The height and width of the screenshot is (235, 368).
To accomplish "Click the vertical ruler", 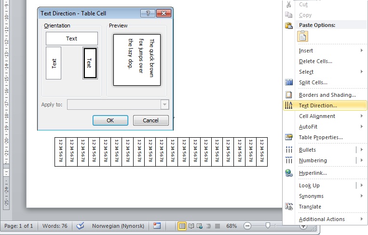I will (6, 104).
